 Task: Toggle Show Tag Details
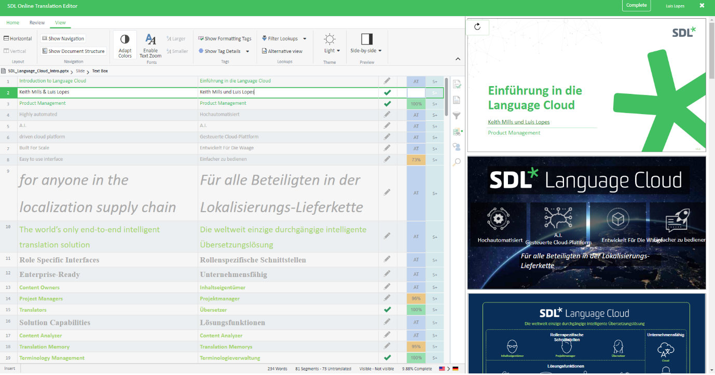[x=219, y=51]
